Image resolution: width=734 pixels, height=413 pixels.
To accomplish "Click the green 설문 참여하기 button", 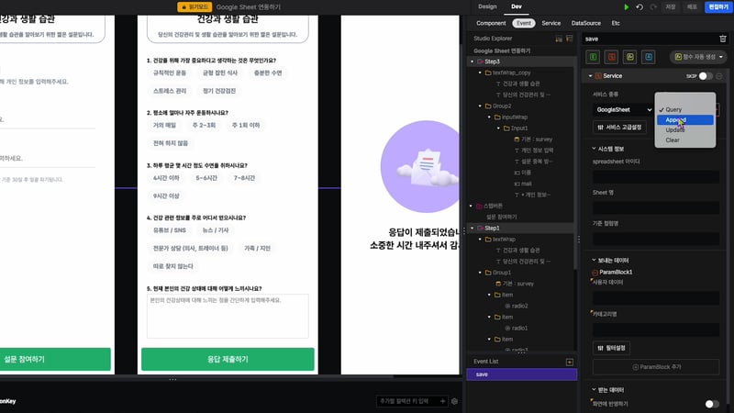I will click(x=55, y=359).
